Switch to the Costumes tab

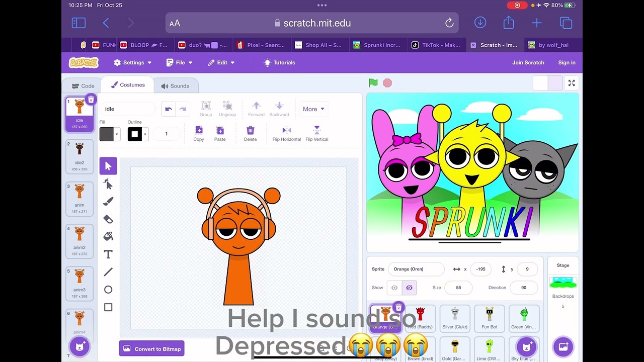(128, 85)
